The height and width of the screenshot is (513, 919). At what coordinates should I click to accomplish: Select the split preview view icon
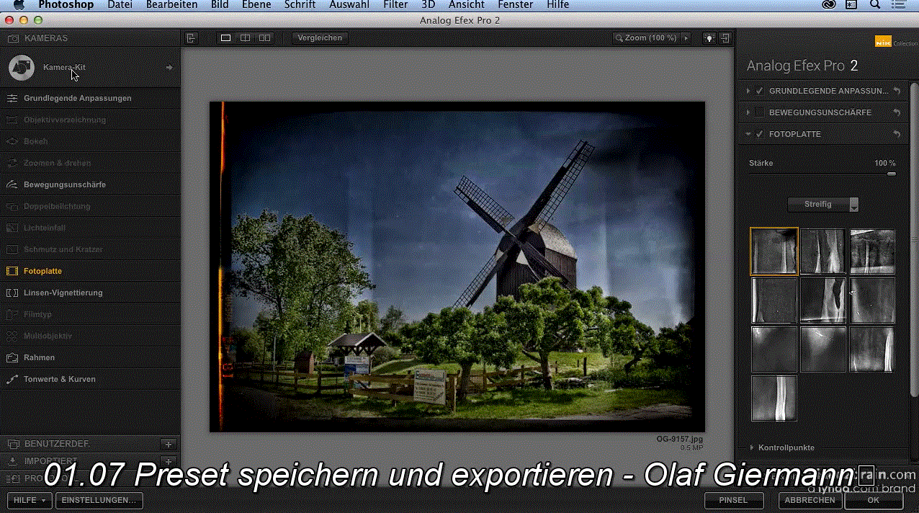pos(245,37)
